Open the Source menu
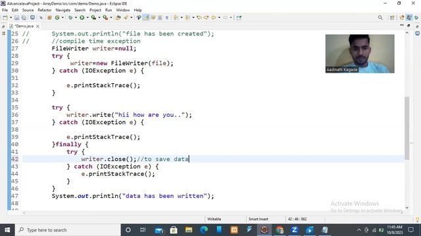 (x=28, y=10)
